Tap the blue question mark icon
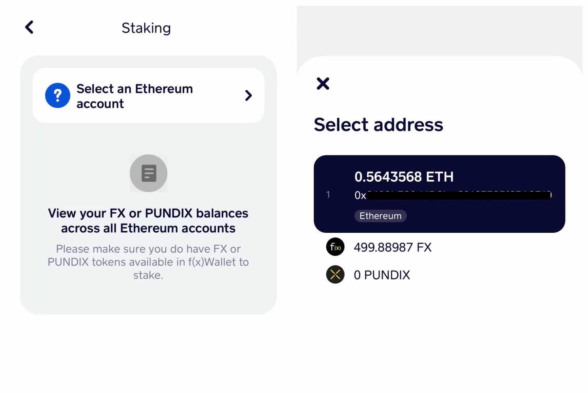The height and width of the screenshot is (393, 588). point(58,95)
